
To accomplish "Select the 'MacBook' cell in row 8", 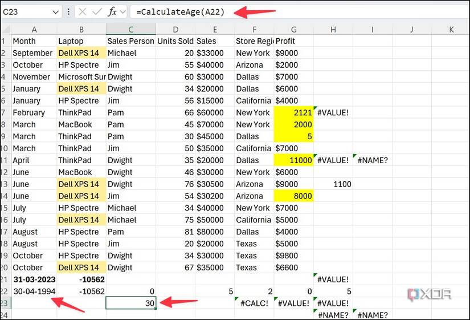I will coord(81,124).
